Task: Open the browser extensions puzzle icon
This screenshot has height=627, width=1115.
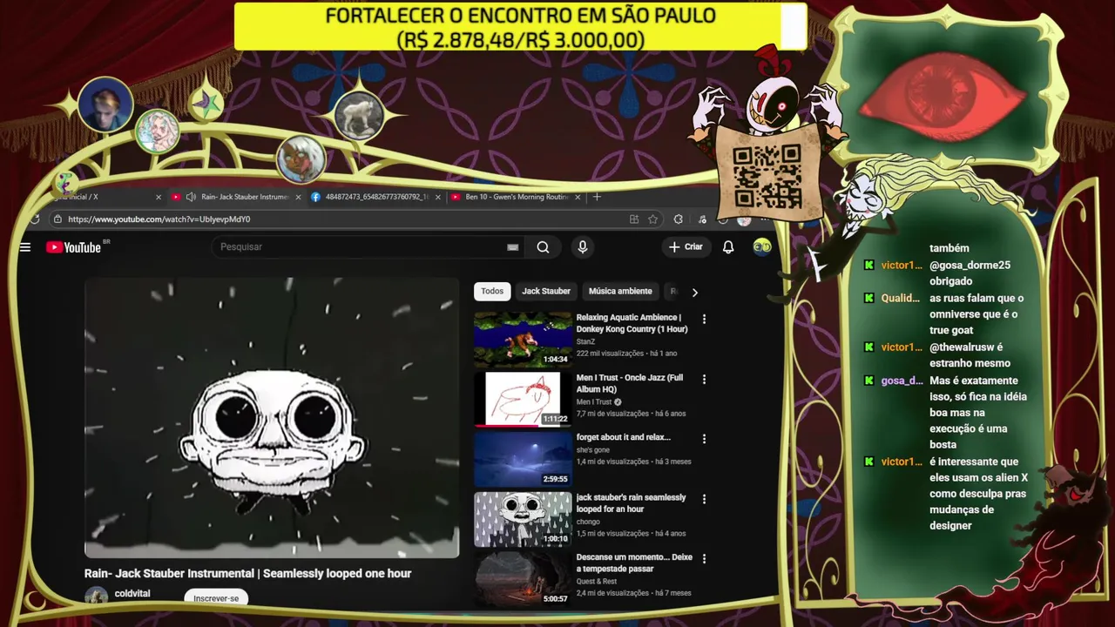Action: pos(679,219)
